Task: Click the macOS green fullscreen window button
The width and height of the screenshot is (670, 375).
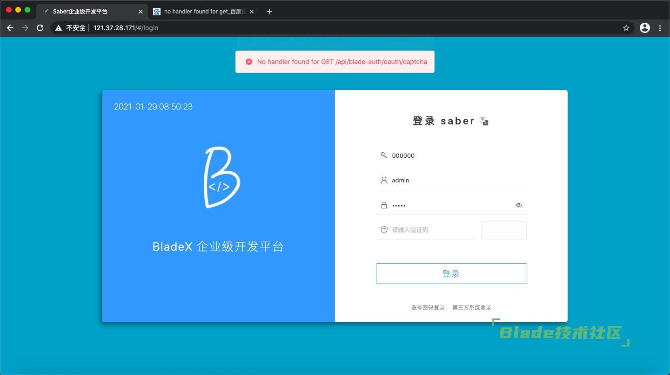Action: (x=27, y=10)
